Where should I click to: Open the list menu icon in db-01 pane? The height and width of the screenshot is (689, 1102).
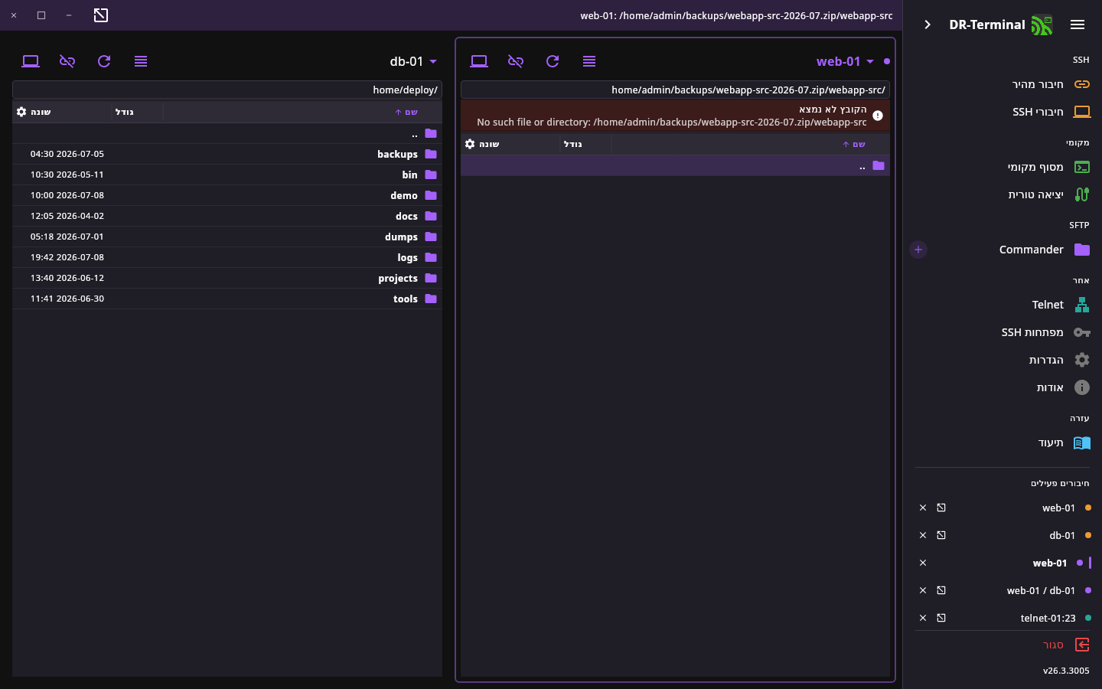click(141, 61)
